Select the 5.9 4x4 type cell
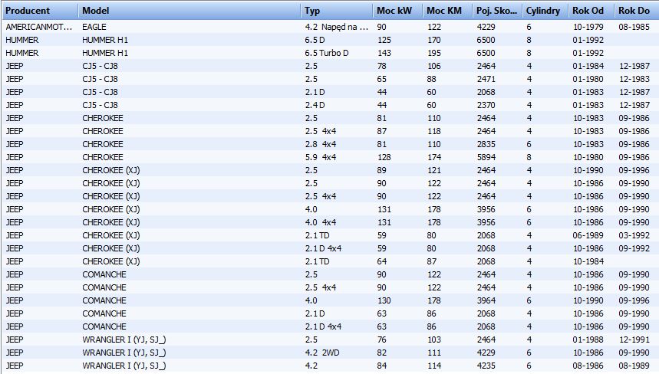659x374 pixels. click(321, 157)
